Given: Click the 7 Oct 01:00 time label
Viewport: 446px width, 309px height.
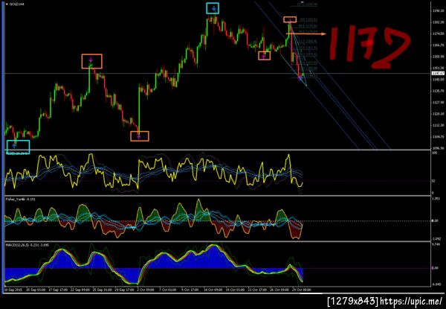Looking at the screenshot, I should pyautogui.click(x=169, y=290).
